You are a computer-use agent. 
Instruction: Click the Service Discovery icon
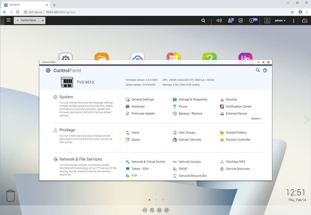point(222,169)
